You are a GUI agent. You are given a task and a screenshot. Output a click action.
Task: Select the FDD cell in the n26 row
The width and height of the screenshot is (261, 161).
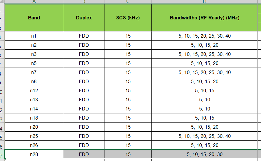(84, 145)
